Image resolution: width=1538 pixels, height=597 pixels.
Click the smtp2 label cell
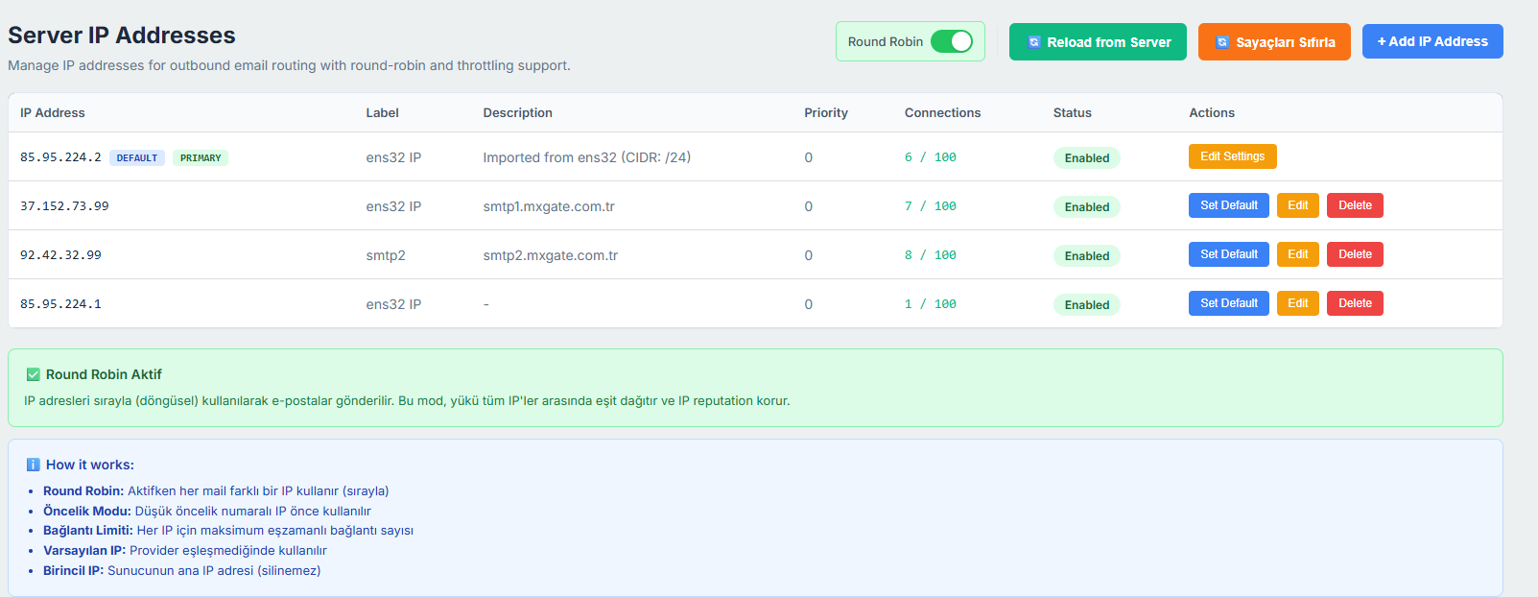point(386,255)
